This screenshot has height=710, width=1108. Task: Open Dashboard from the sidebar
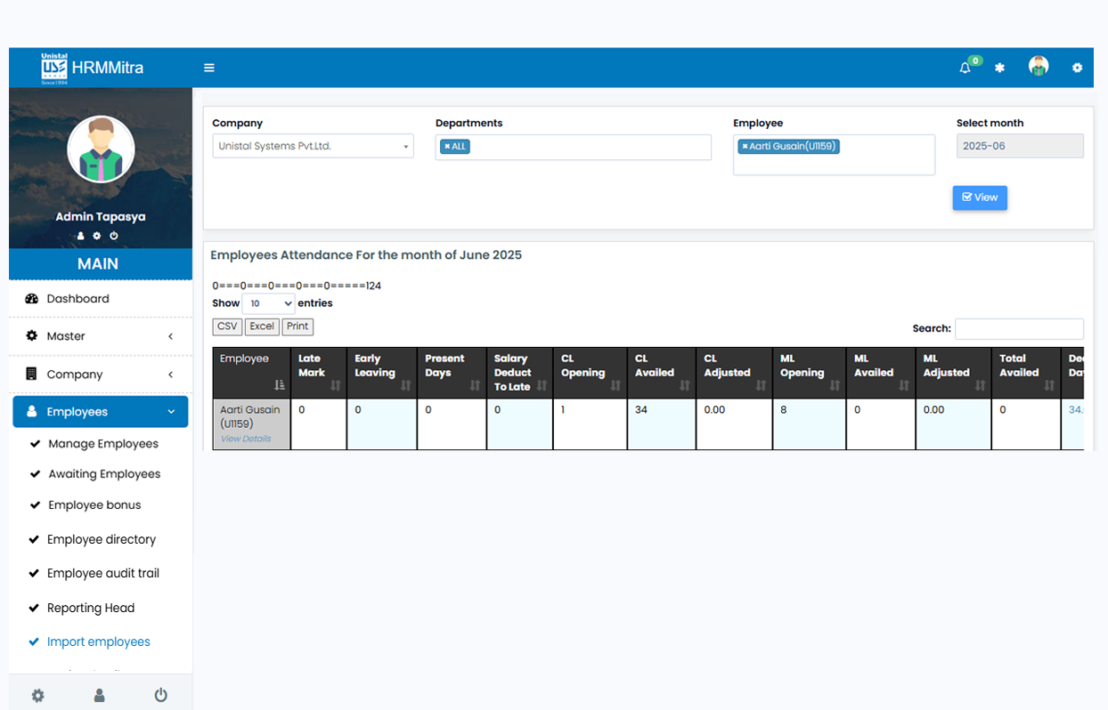pos(78,299)
